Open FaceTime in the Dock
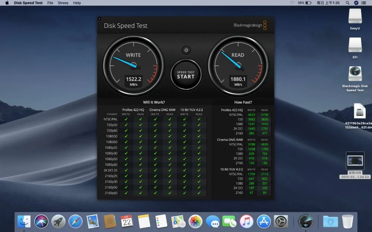Viewport: 372px width, 232px height. tap(230, 222)
